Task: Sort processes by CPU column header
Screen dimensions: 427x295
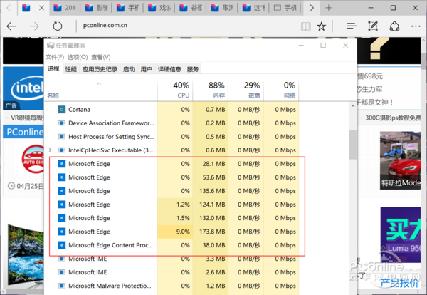Action: (175, 90)
